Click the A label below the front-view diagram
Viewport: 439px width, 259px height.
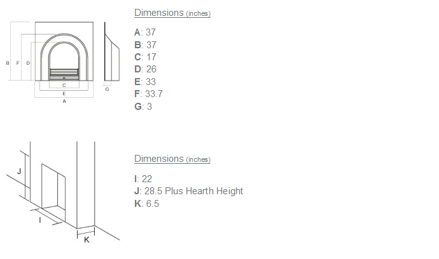(x=64, y=102)
